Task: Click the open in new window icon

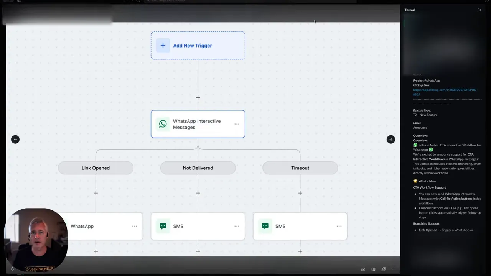Action: (384, 269)
